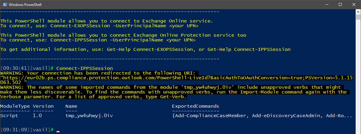
Task: Click the Version column header
Action: pos(43,106)
